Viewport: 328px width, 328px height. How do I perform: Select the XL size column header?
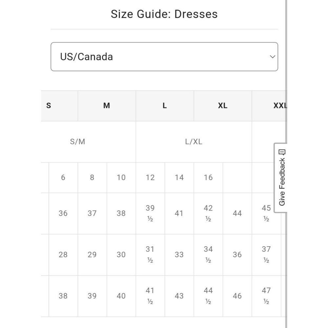[x=223, y=106]
